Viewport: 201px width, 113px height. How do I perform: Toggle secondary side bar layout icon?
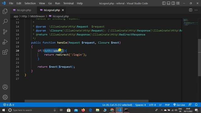173,3
